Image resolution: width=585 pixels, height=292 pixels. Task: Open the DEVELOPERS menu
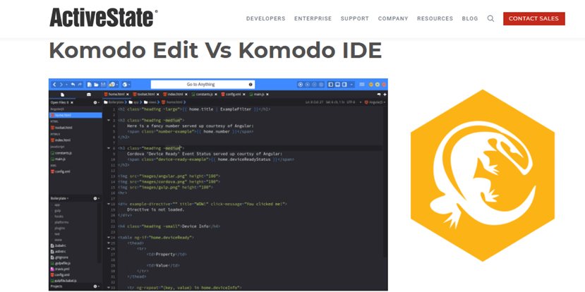click(265, 18)
